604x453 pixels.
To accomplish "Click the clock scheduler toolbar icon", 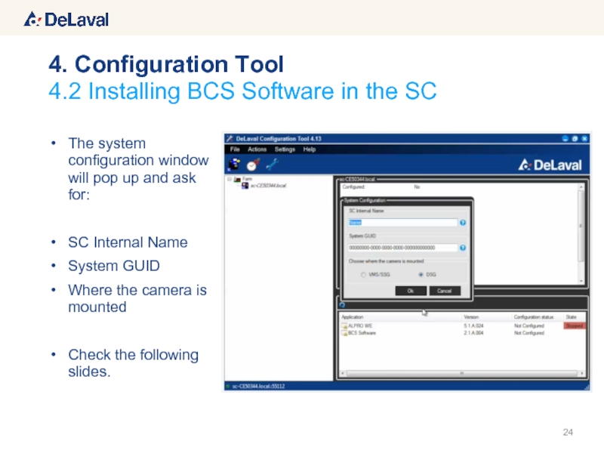I will [x=253, y=165].
